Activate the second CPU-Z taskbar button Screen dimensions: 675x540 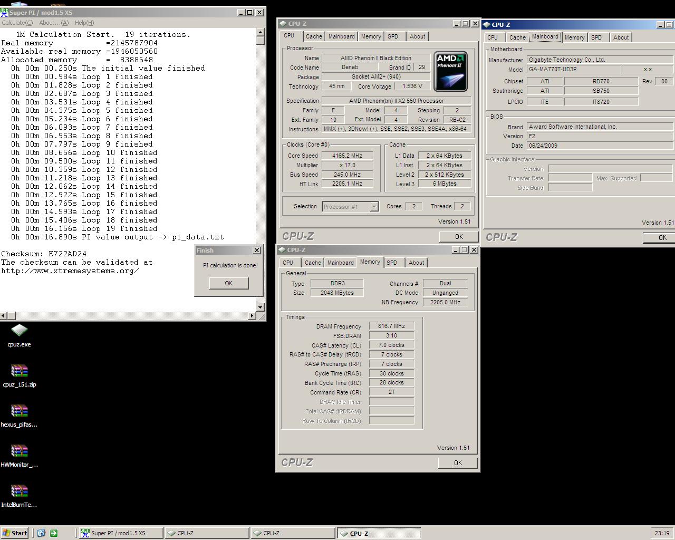pos(293,533)
